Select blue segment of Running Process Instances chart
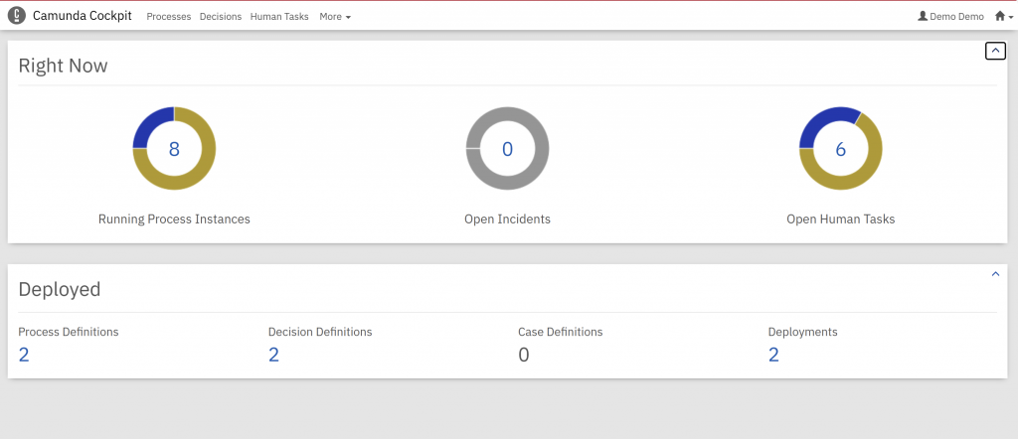The image size is (1018, 439). point(149,124)
